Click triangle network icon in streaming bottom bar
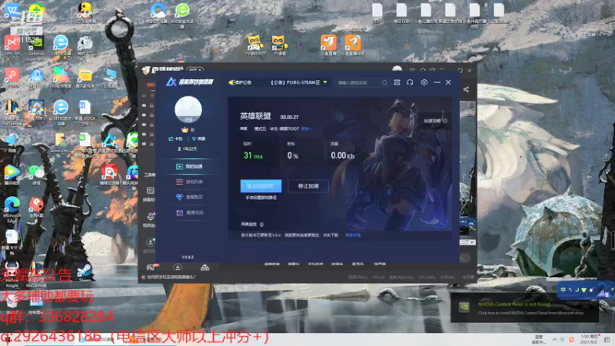 click(204, 268)
